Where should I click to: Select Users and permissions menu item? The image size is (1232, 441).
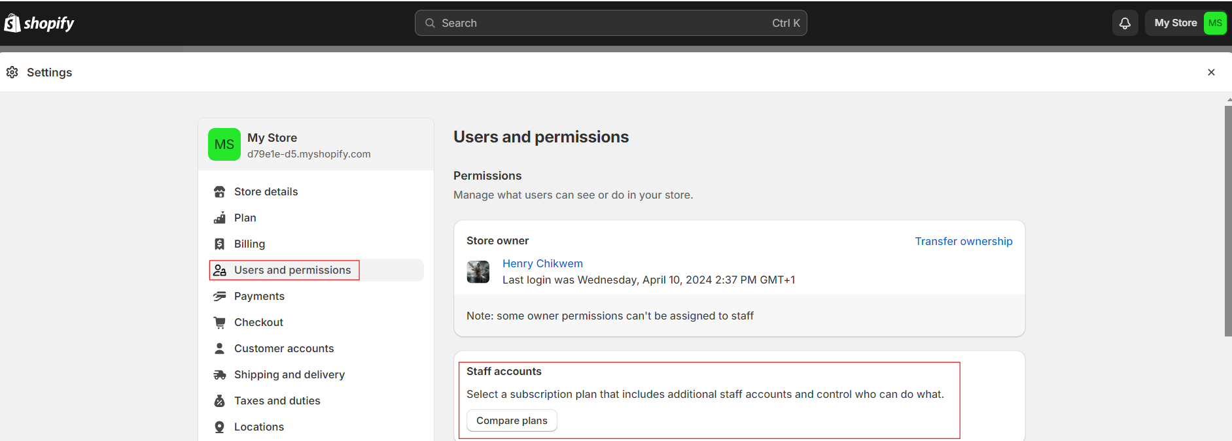click(292, 270)
